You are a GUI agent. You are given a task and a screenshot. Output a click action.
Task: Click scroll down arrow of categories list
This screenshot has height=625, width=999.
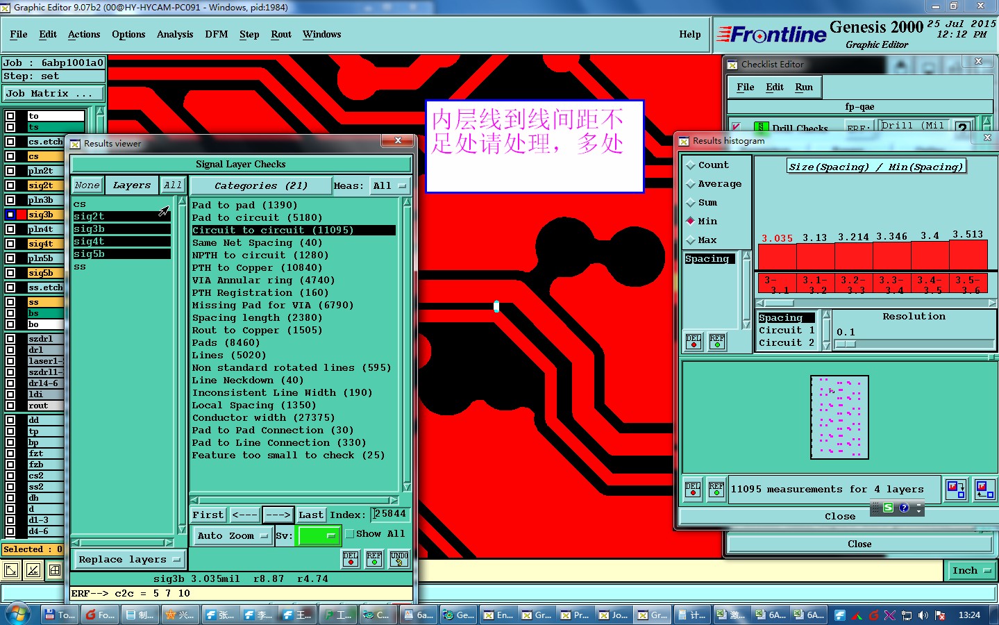pyautogui.click(x=407, y=487)
